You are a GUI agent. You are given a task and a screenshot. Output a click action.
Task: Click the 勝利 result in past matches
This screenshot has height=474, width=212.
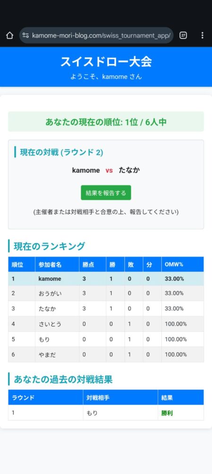tap(167, 413)
